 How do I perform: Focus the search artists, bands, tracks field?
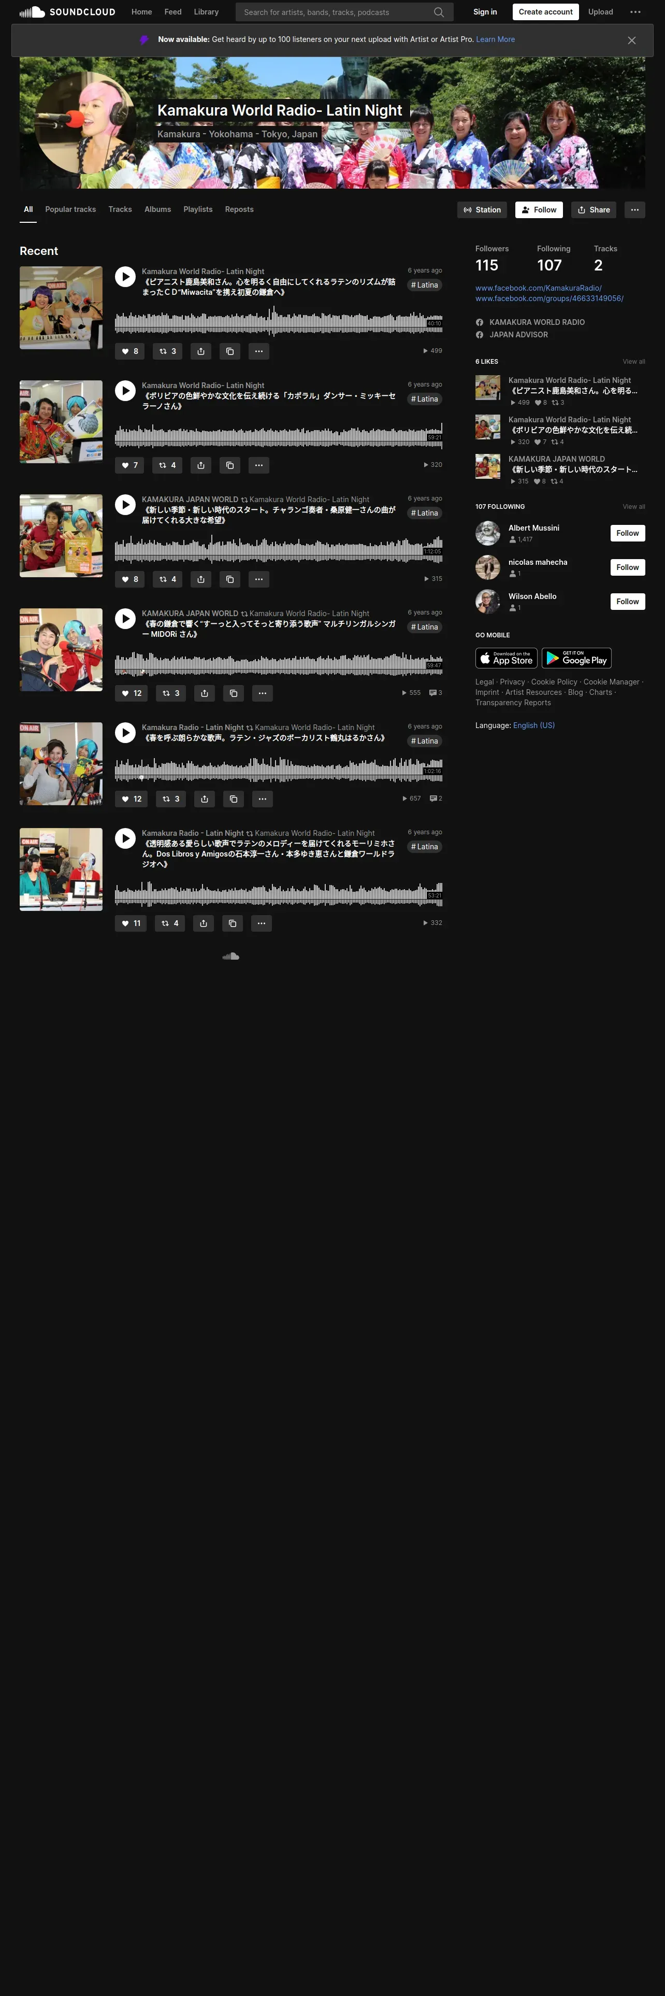pos(344,11)
